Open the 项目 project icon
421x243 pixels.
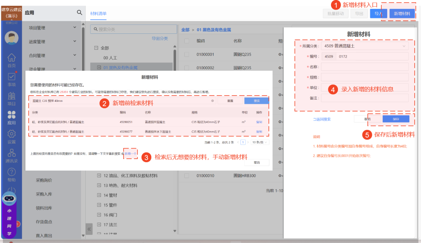(x=11, y=97)
